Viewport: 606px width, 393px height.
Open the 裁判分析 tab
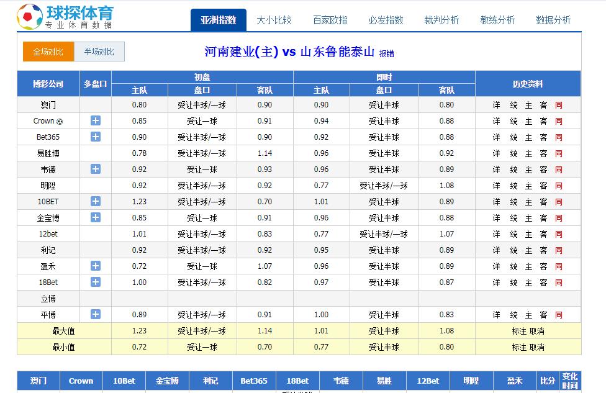coord(441,20)
